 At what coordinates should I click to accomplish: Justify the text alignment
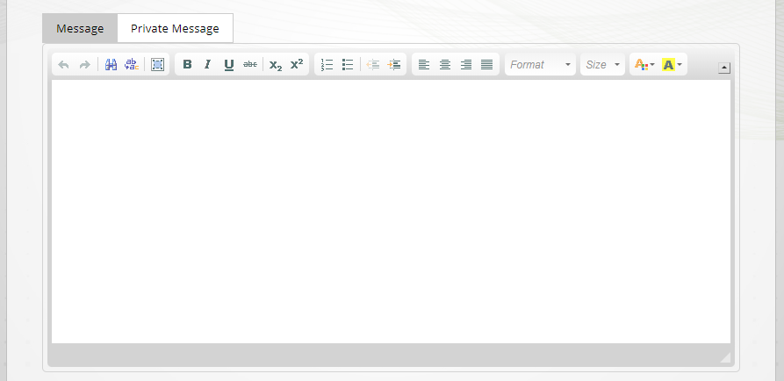point(487,65)
